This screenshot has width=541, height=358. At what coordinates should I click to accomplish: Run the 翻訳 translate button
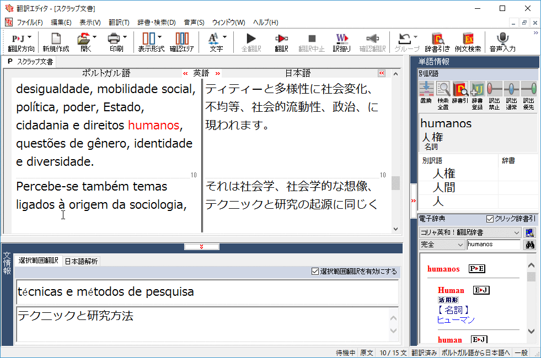point(282,42)
